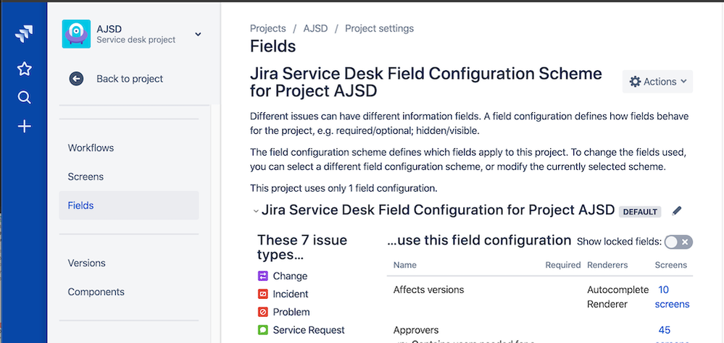Open 10 screens link for Affects versions
This screenshot has width=724, height=343.
(672, 297)
